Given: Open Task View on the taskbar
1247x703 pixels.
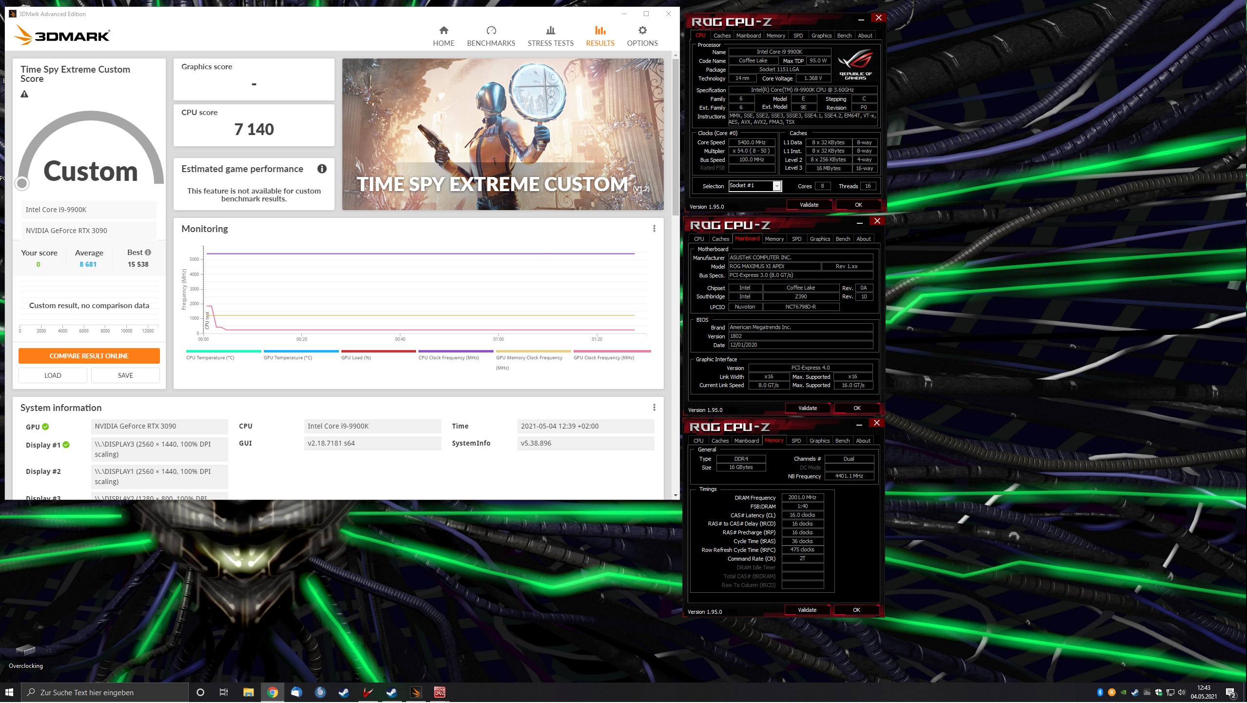Looking at the screenshot, I should coord(223,692).
